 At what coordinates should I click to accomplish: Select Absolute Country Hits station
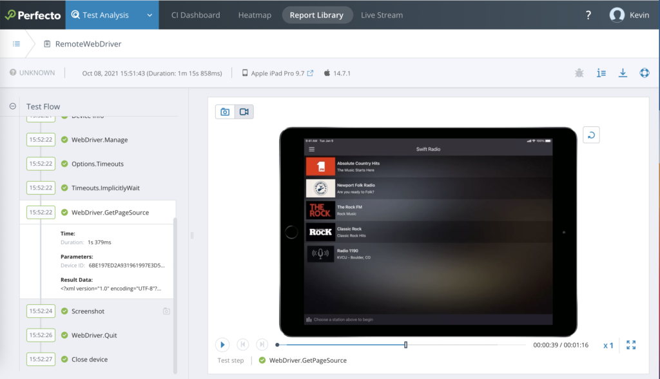tap(429, 166)
